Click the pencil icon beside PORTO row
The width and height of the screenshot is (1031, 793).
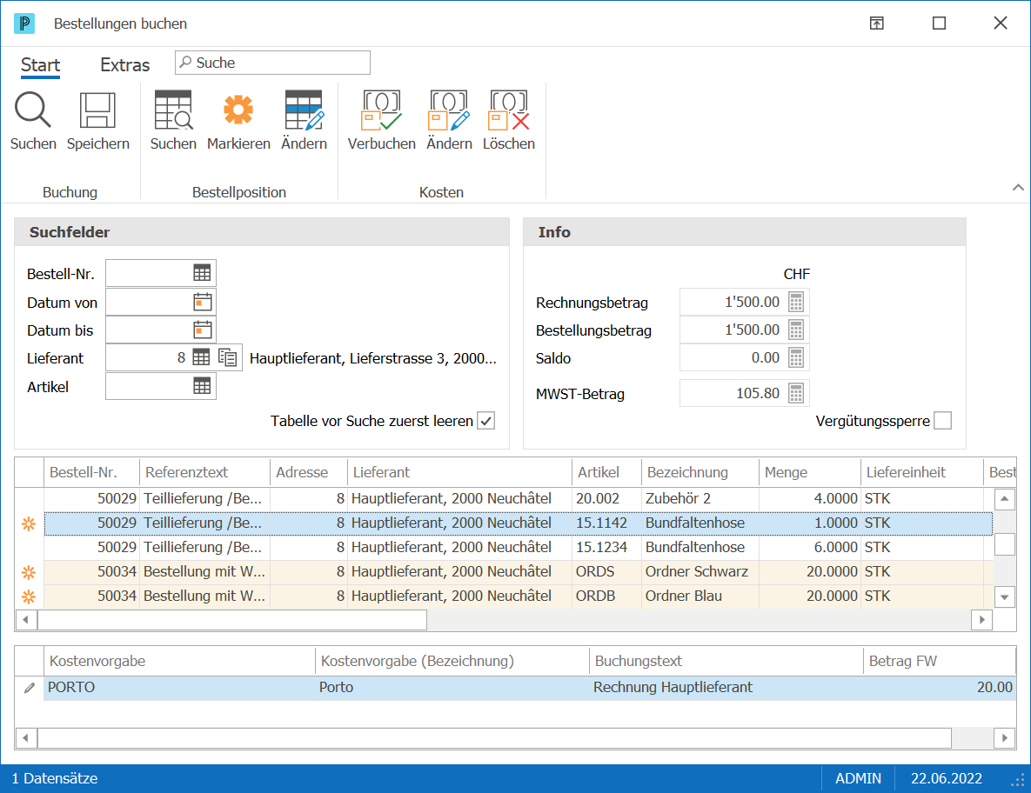tap(29, 688)
